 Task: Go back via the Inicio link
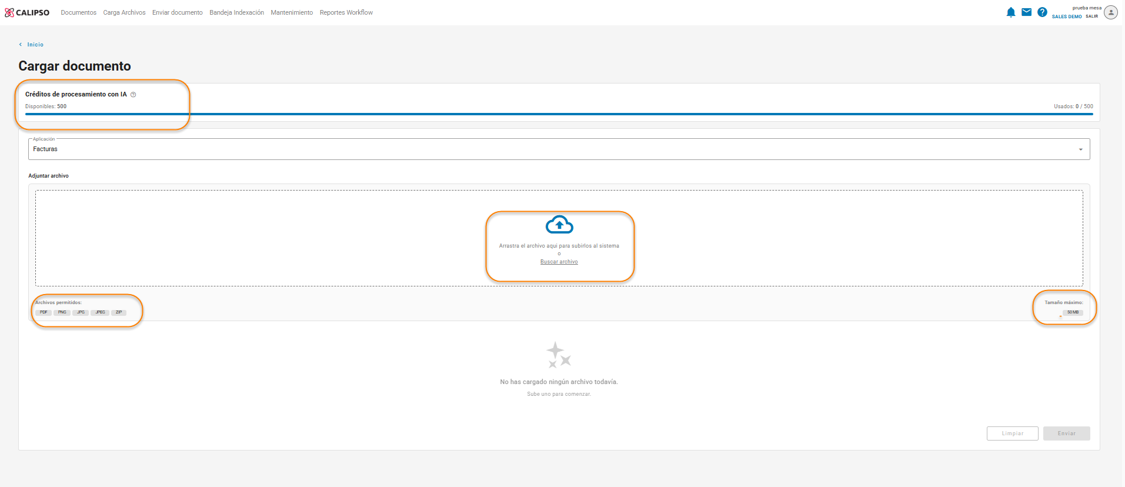click(35, 45)
